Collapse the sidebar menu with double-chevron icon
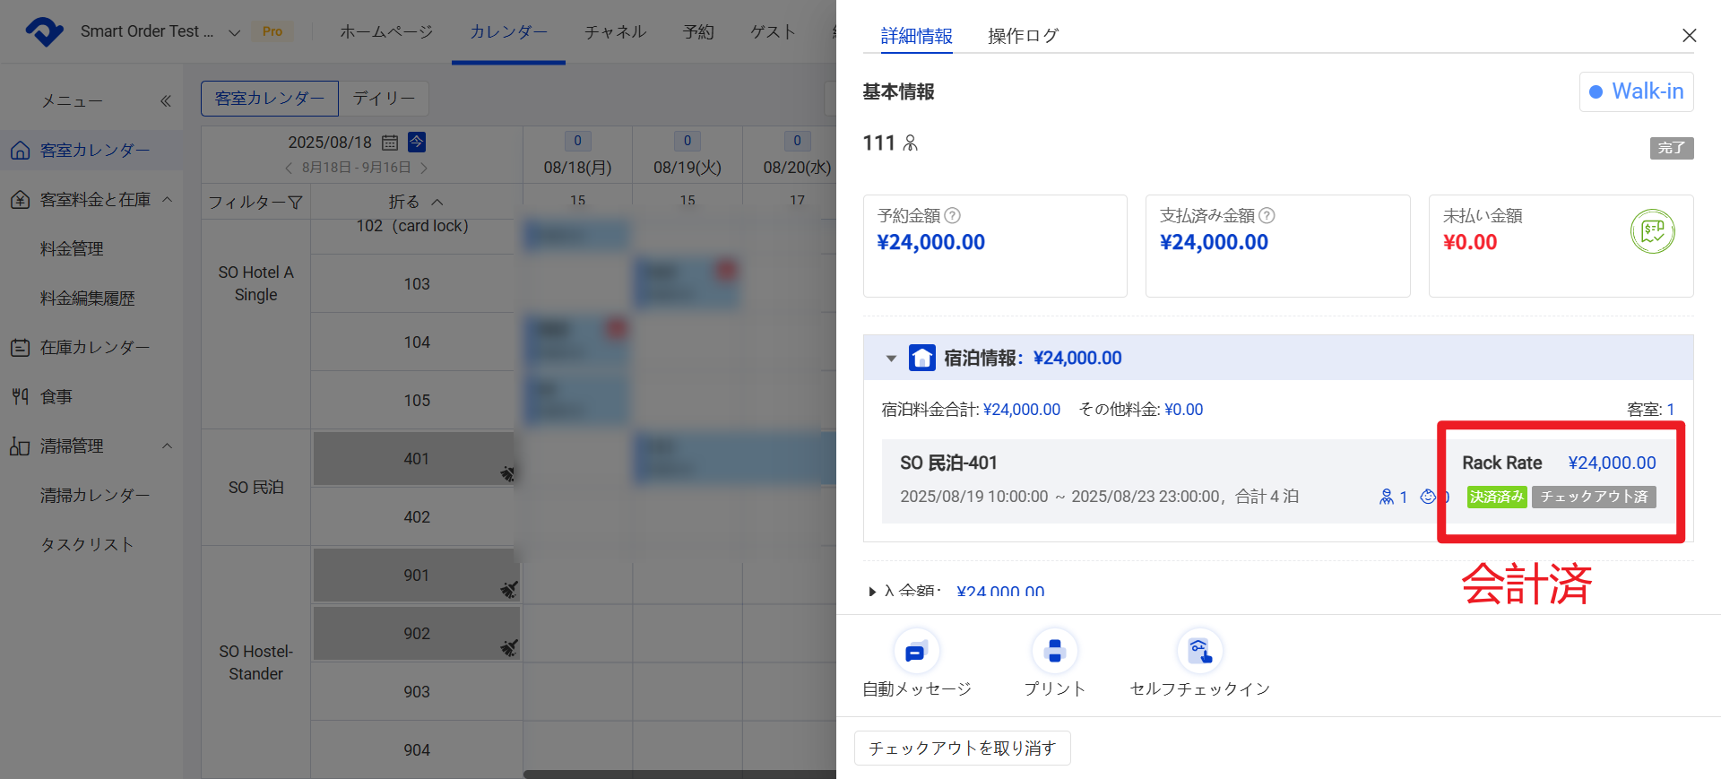1721x779 pixels. tap(166, 101)
